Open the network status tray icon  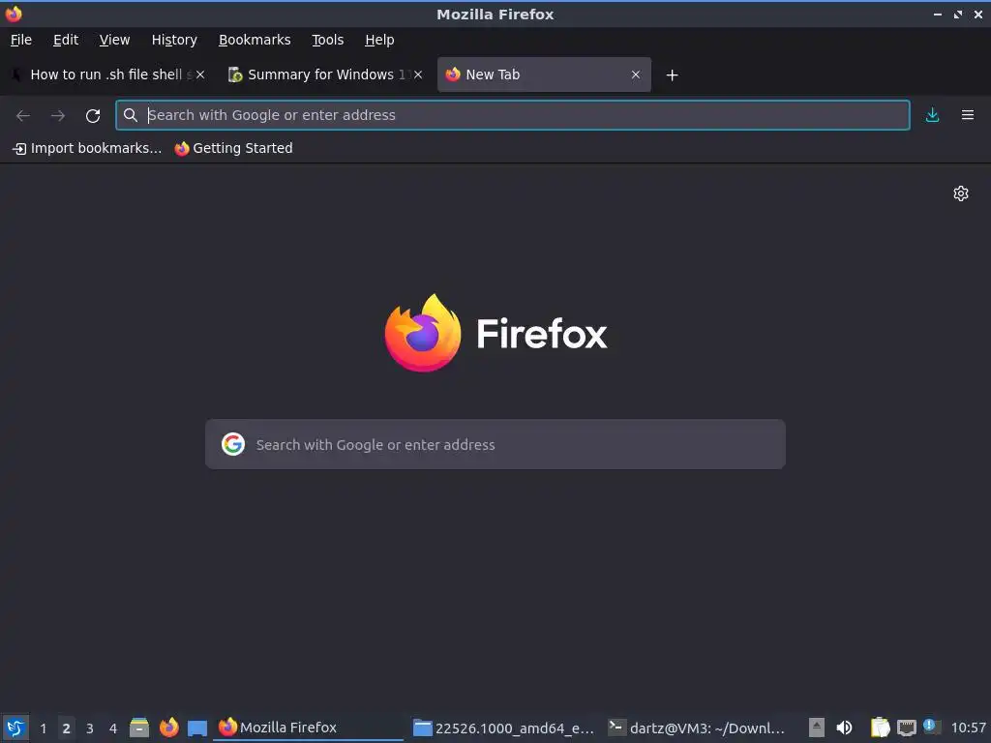coord(906,728)
